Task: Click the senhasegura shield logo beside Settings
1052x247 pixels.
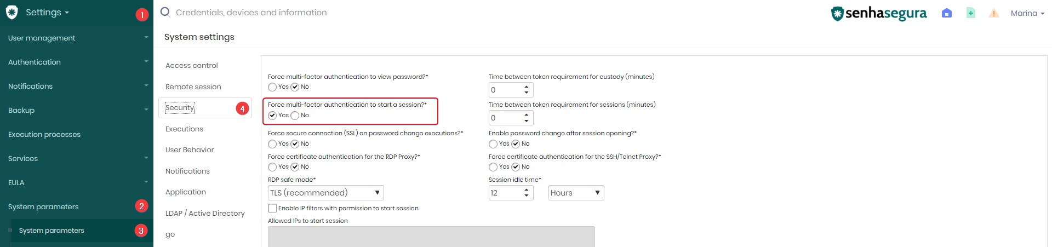Action: click(12, 12)
